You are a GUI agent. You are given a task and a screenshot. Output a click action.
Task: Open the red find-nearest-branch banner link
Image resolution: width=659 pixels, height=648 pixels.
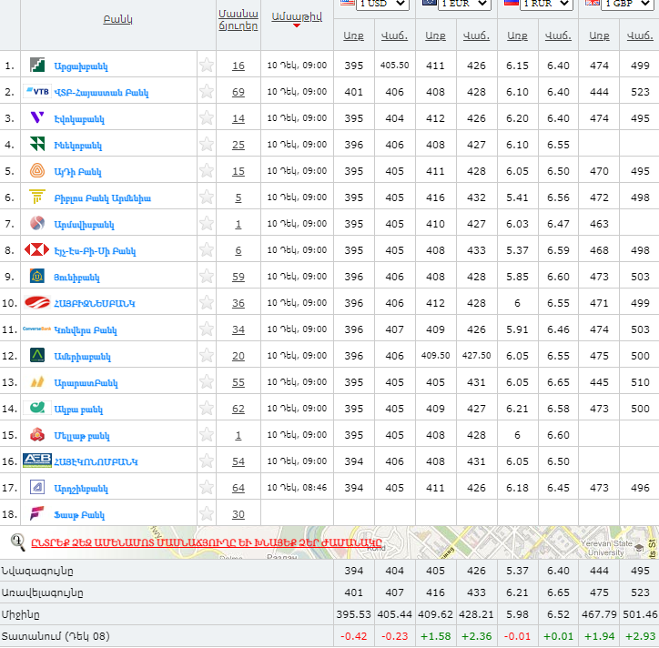tap(207, 542)
